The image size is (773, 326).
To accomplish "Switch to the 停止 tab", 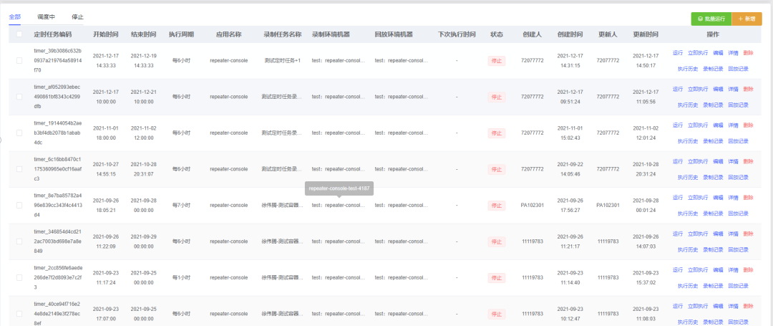I will click(x=77, y=16).
